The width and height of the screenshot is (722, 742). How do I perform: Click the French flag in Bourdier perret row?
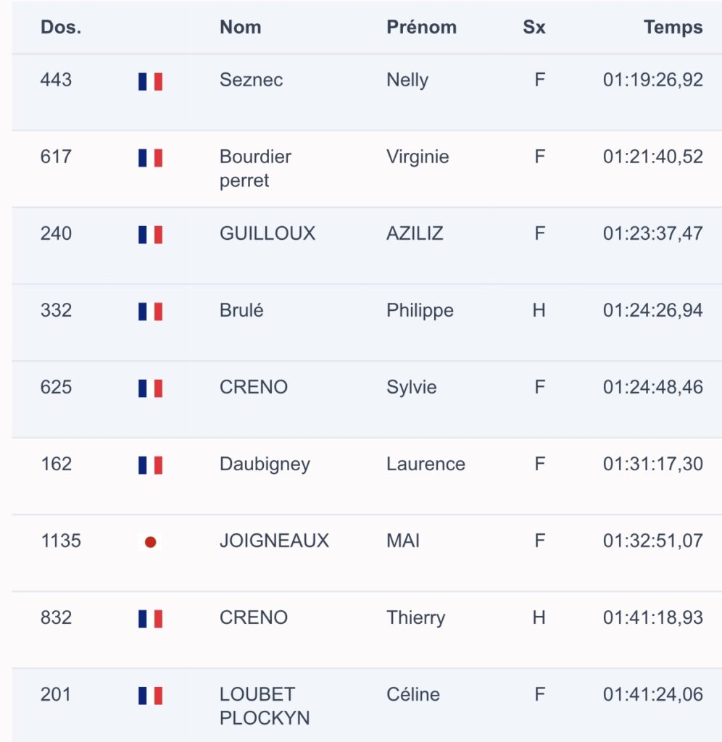150,158
